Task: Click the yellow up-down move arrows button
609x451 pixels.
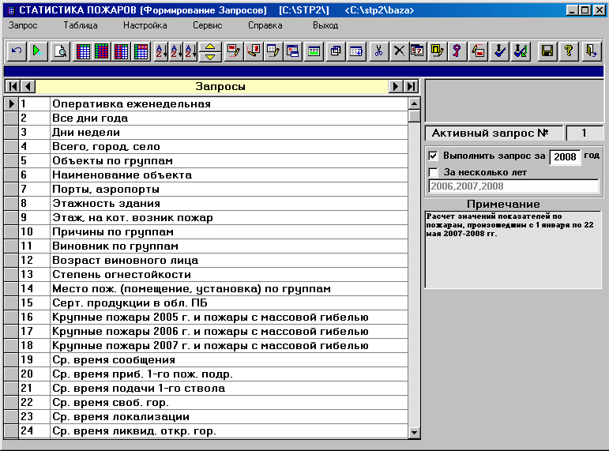Action: [x=210, y=51]
